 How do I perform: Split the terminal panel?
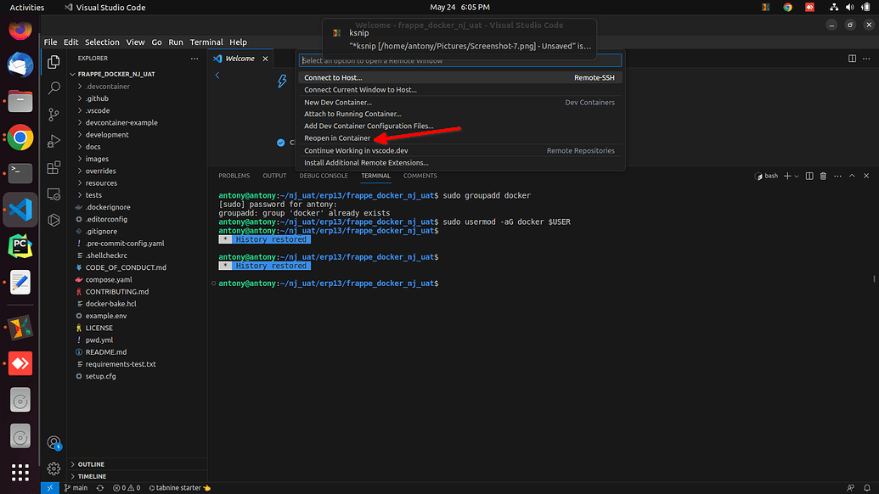(809, 176)
